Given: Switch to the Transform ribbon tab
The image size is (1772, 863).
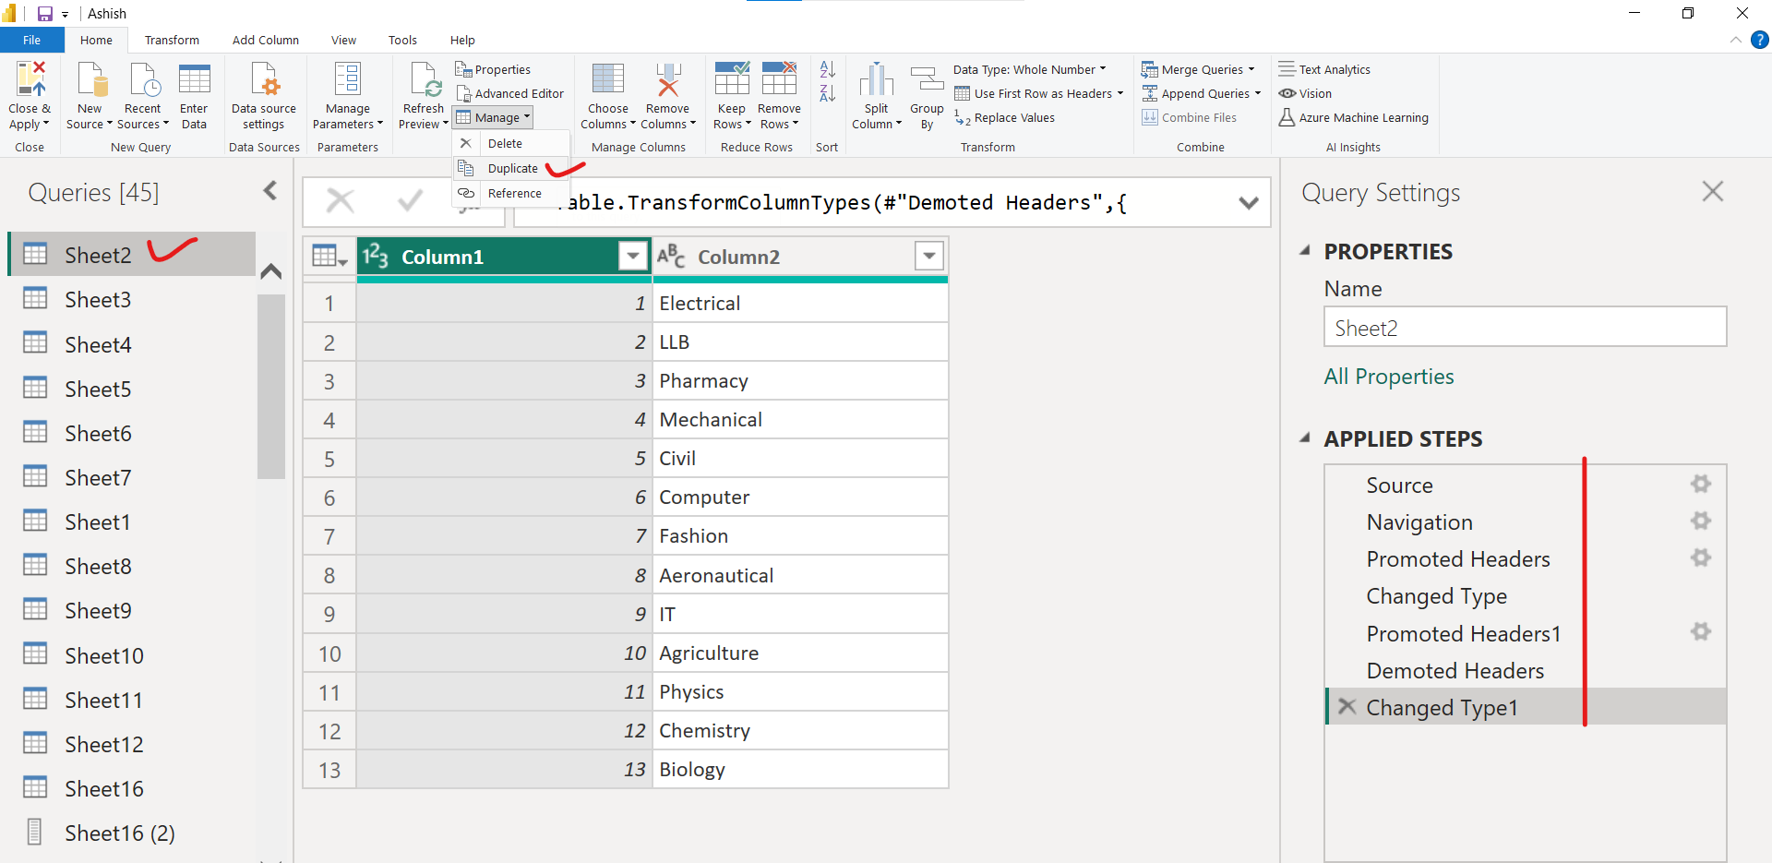Looking at the screenshot, I should click(172, 40).
